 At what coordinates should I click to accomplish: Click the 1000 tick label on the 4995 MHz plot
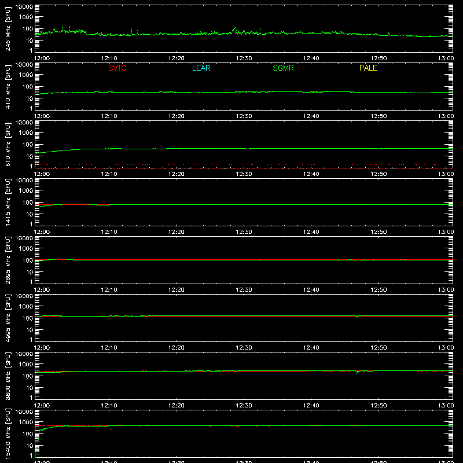(x=26, y=307)
